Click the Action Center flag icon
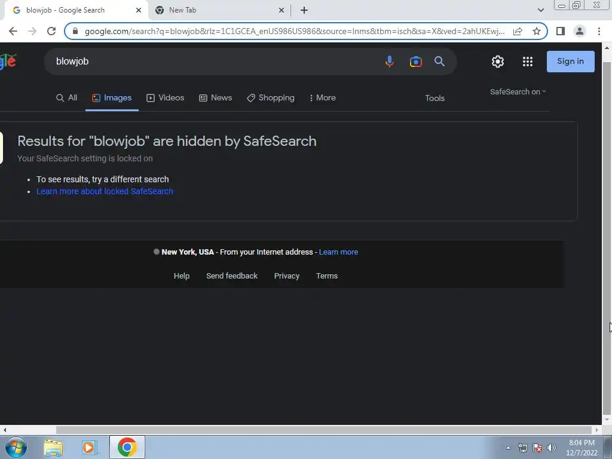Image resolution: width=612 pixels, height=459 pixels. click(537, 448)
